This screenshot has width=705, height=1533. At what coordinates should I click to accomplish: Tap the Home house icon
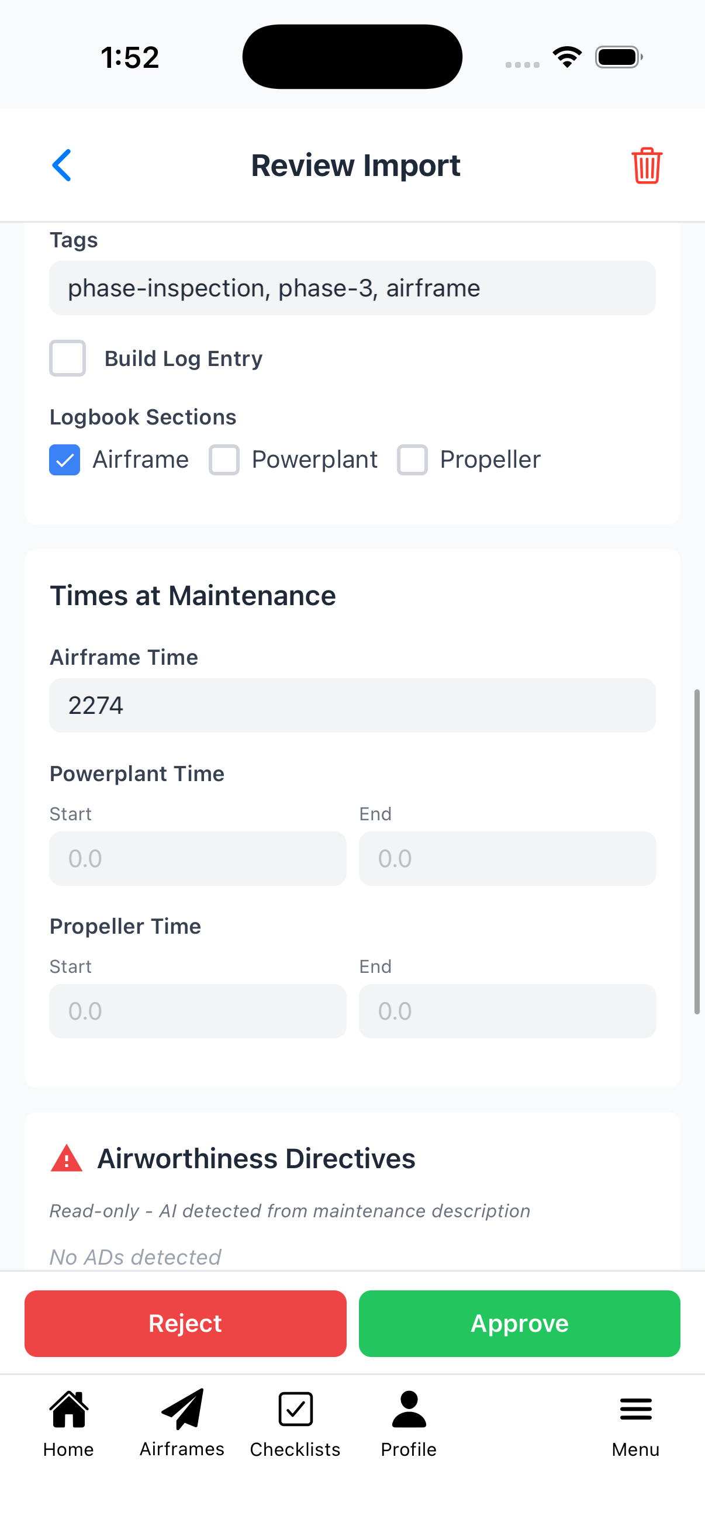(x=68, y=1409)
